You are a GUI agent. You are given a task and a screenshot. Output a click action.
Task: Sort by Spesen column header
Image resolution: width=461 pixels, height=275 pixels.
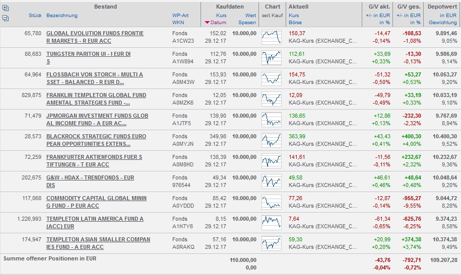click(247, 22)
